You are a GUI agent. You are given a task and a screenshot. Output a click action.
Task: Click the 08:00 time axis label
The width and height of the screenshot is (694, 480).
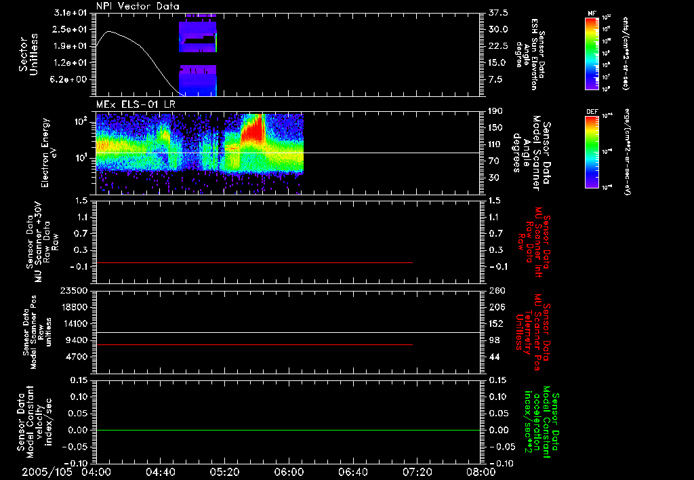[x=481, y=472]
